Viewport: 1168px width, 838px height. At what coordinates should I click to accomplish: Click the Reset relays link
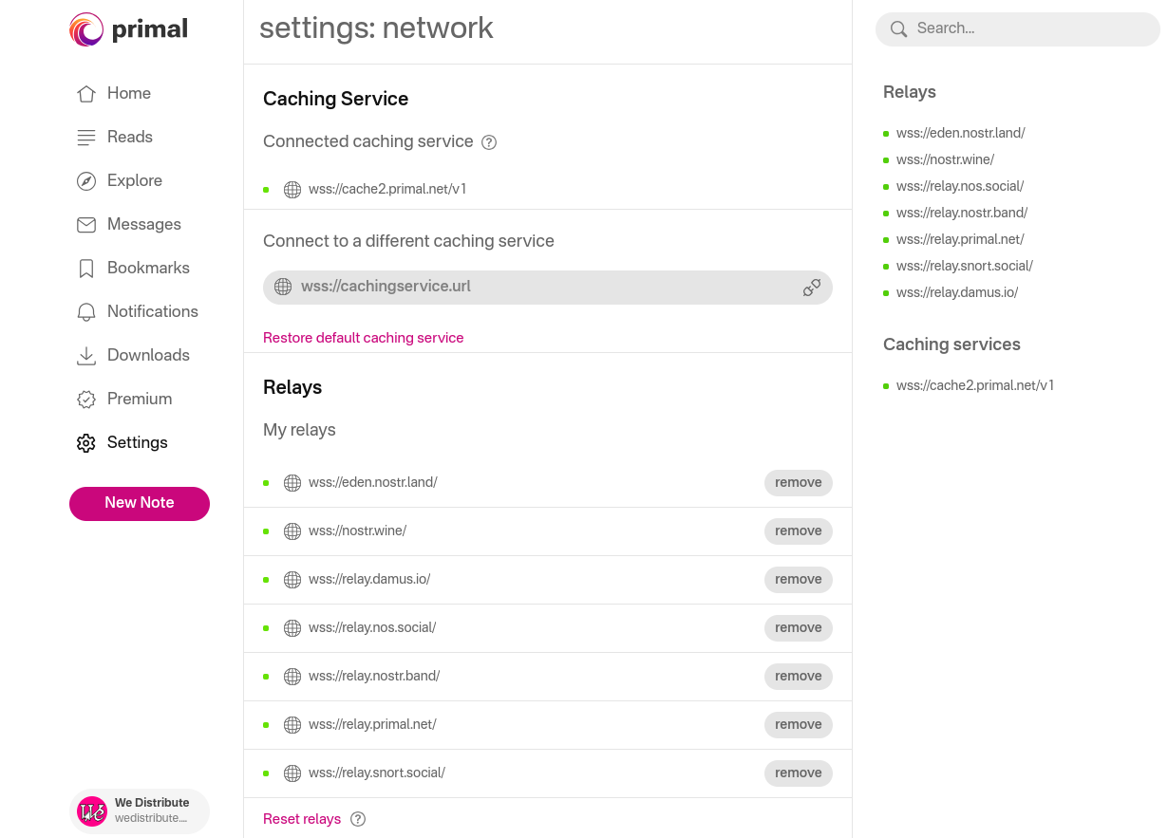tap(302, 819)
